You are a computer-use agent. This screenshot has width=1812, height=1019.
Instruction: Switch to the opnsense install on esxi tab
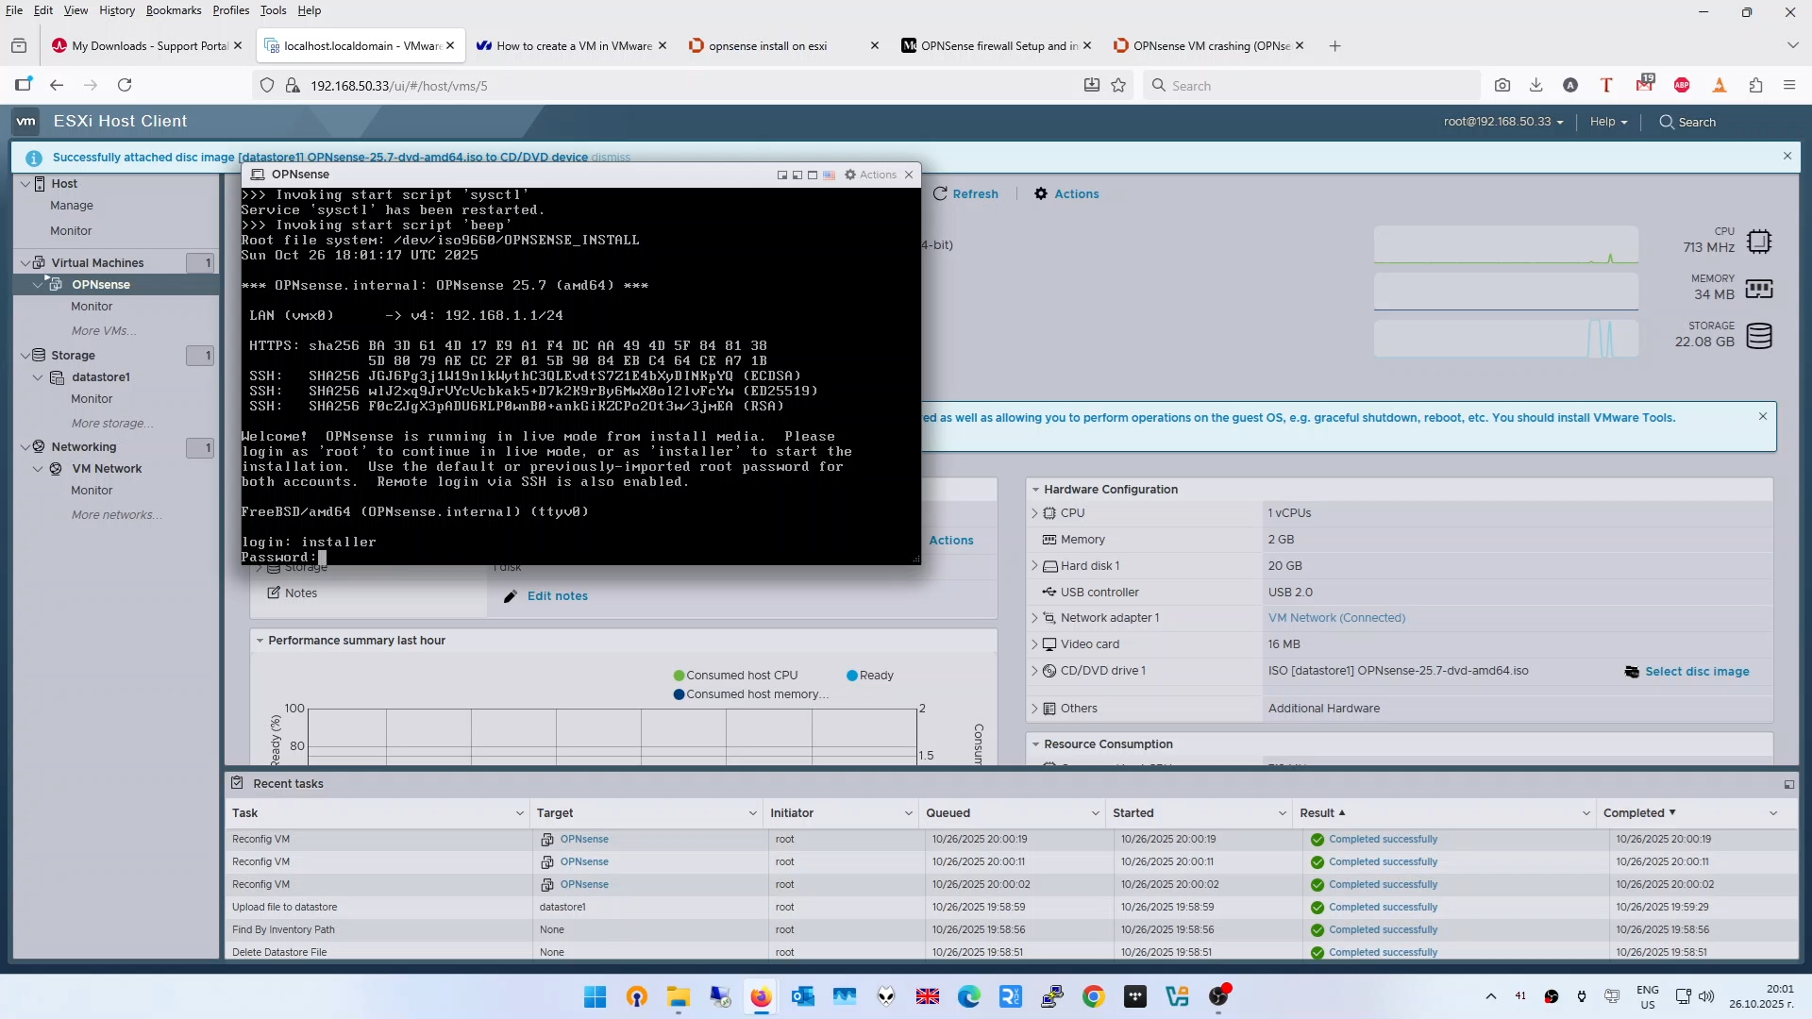768,46
